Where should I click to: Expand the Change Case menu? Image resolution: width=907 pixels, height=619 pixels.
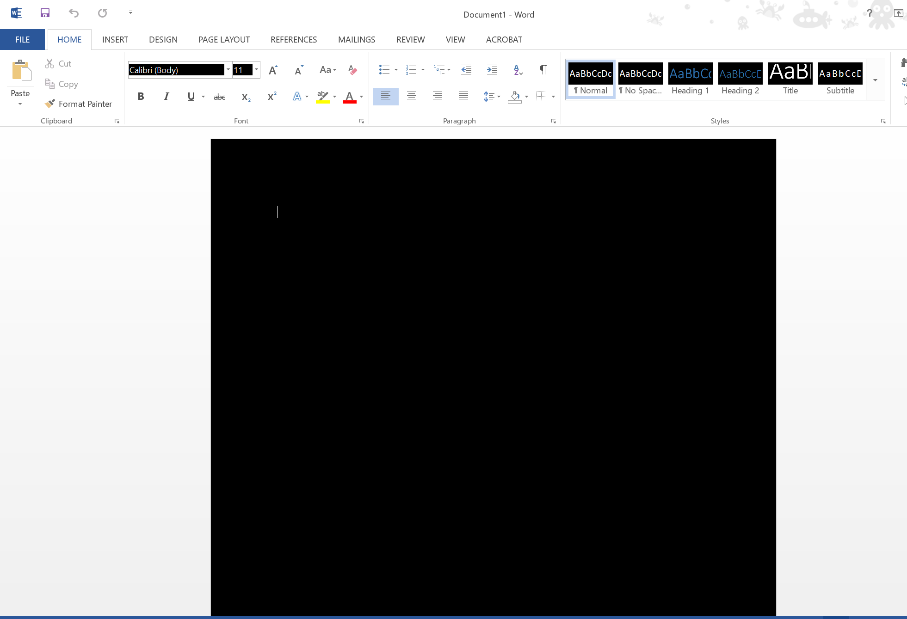coord(328,70)
